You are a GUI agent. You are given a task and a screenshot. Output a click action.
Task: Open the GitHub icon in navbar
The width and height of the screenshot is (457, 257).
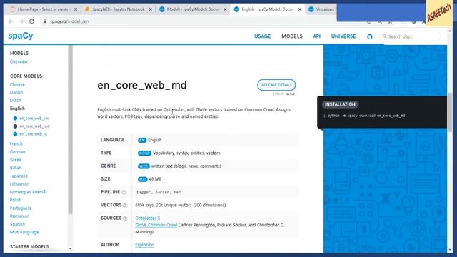coord(370,36)
